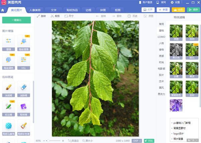Click 撤销 undo
The height and width of the screenshot is (143, 201).
(101, 16)
